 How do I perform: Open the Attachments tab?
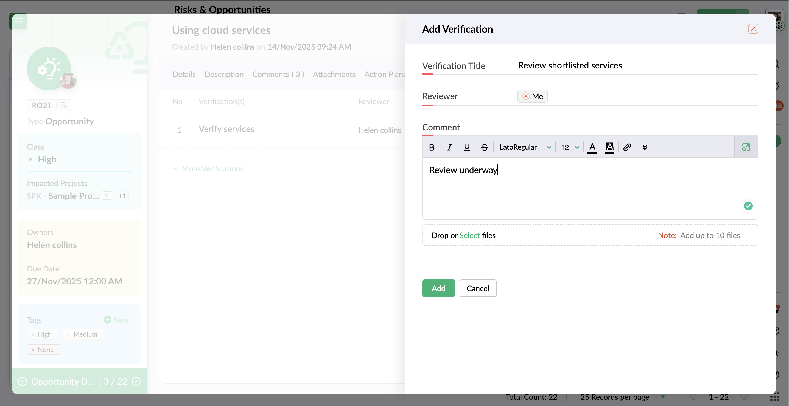pyautogui.click(x=334, y=74)
